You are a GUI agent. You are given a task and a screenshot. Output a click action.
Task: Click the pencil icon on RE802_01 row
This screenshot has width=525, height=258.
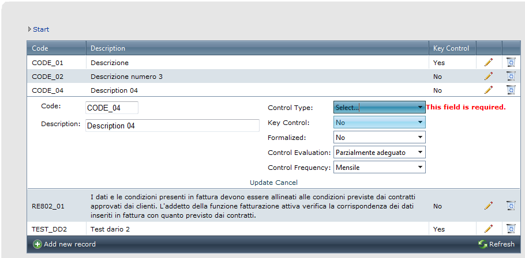coord(489,206)
